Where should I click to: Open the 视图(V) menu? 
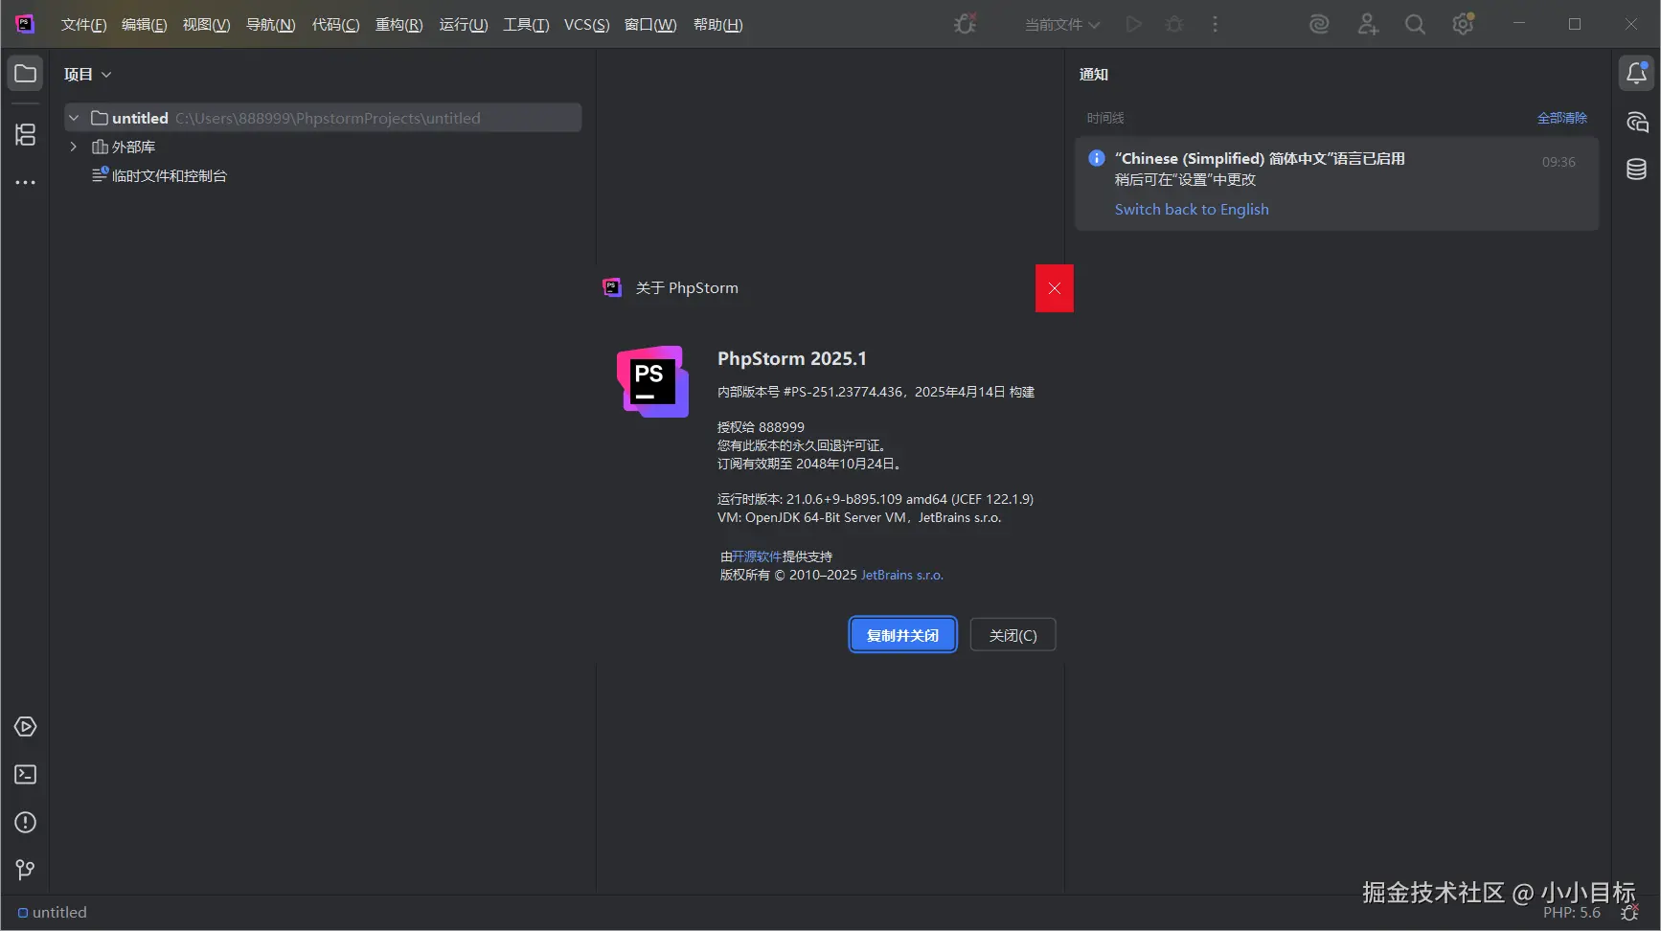(x=207, y=25)
